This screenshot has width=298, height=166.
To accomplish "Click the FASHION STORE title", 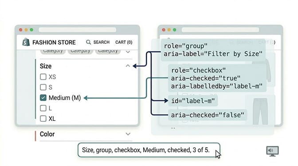I will [54, 42].
